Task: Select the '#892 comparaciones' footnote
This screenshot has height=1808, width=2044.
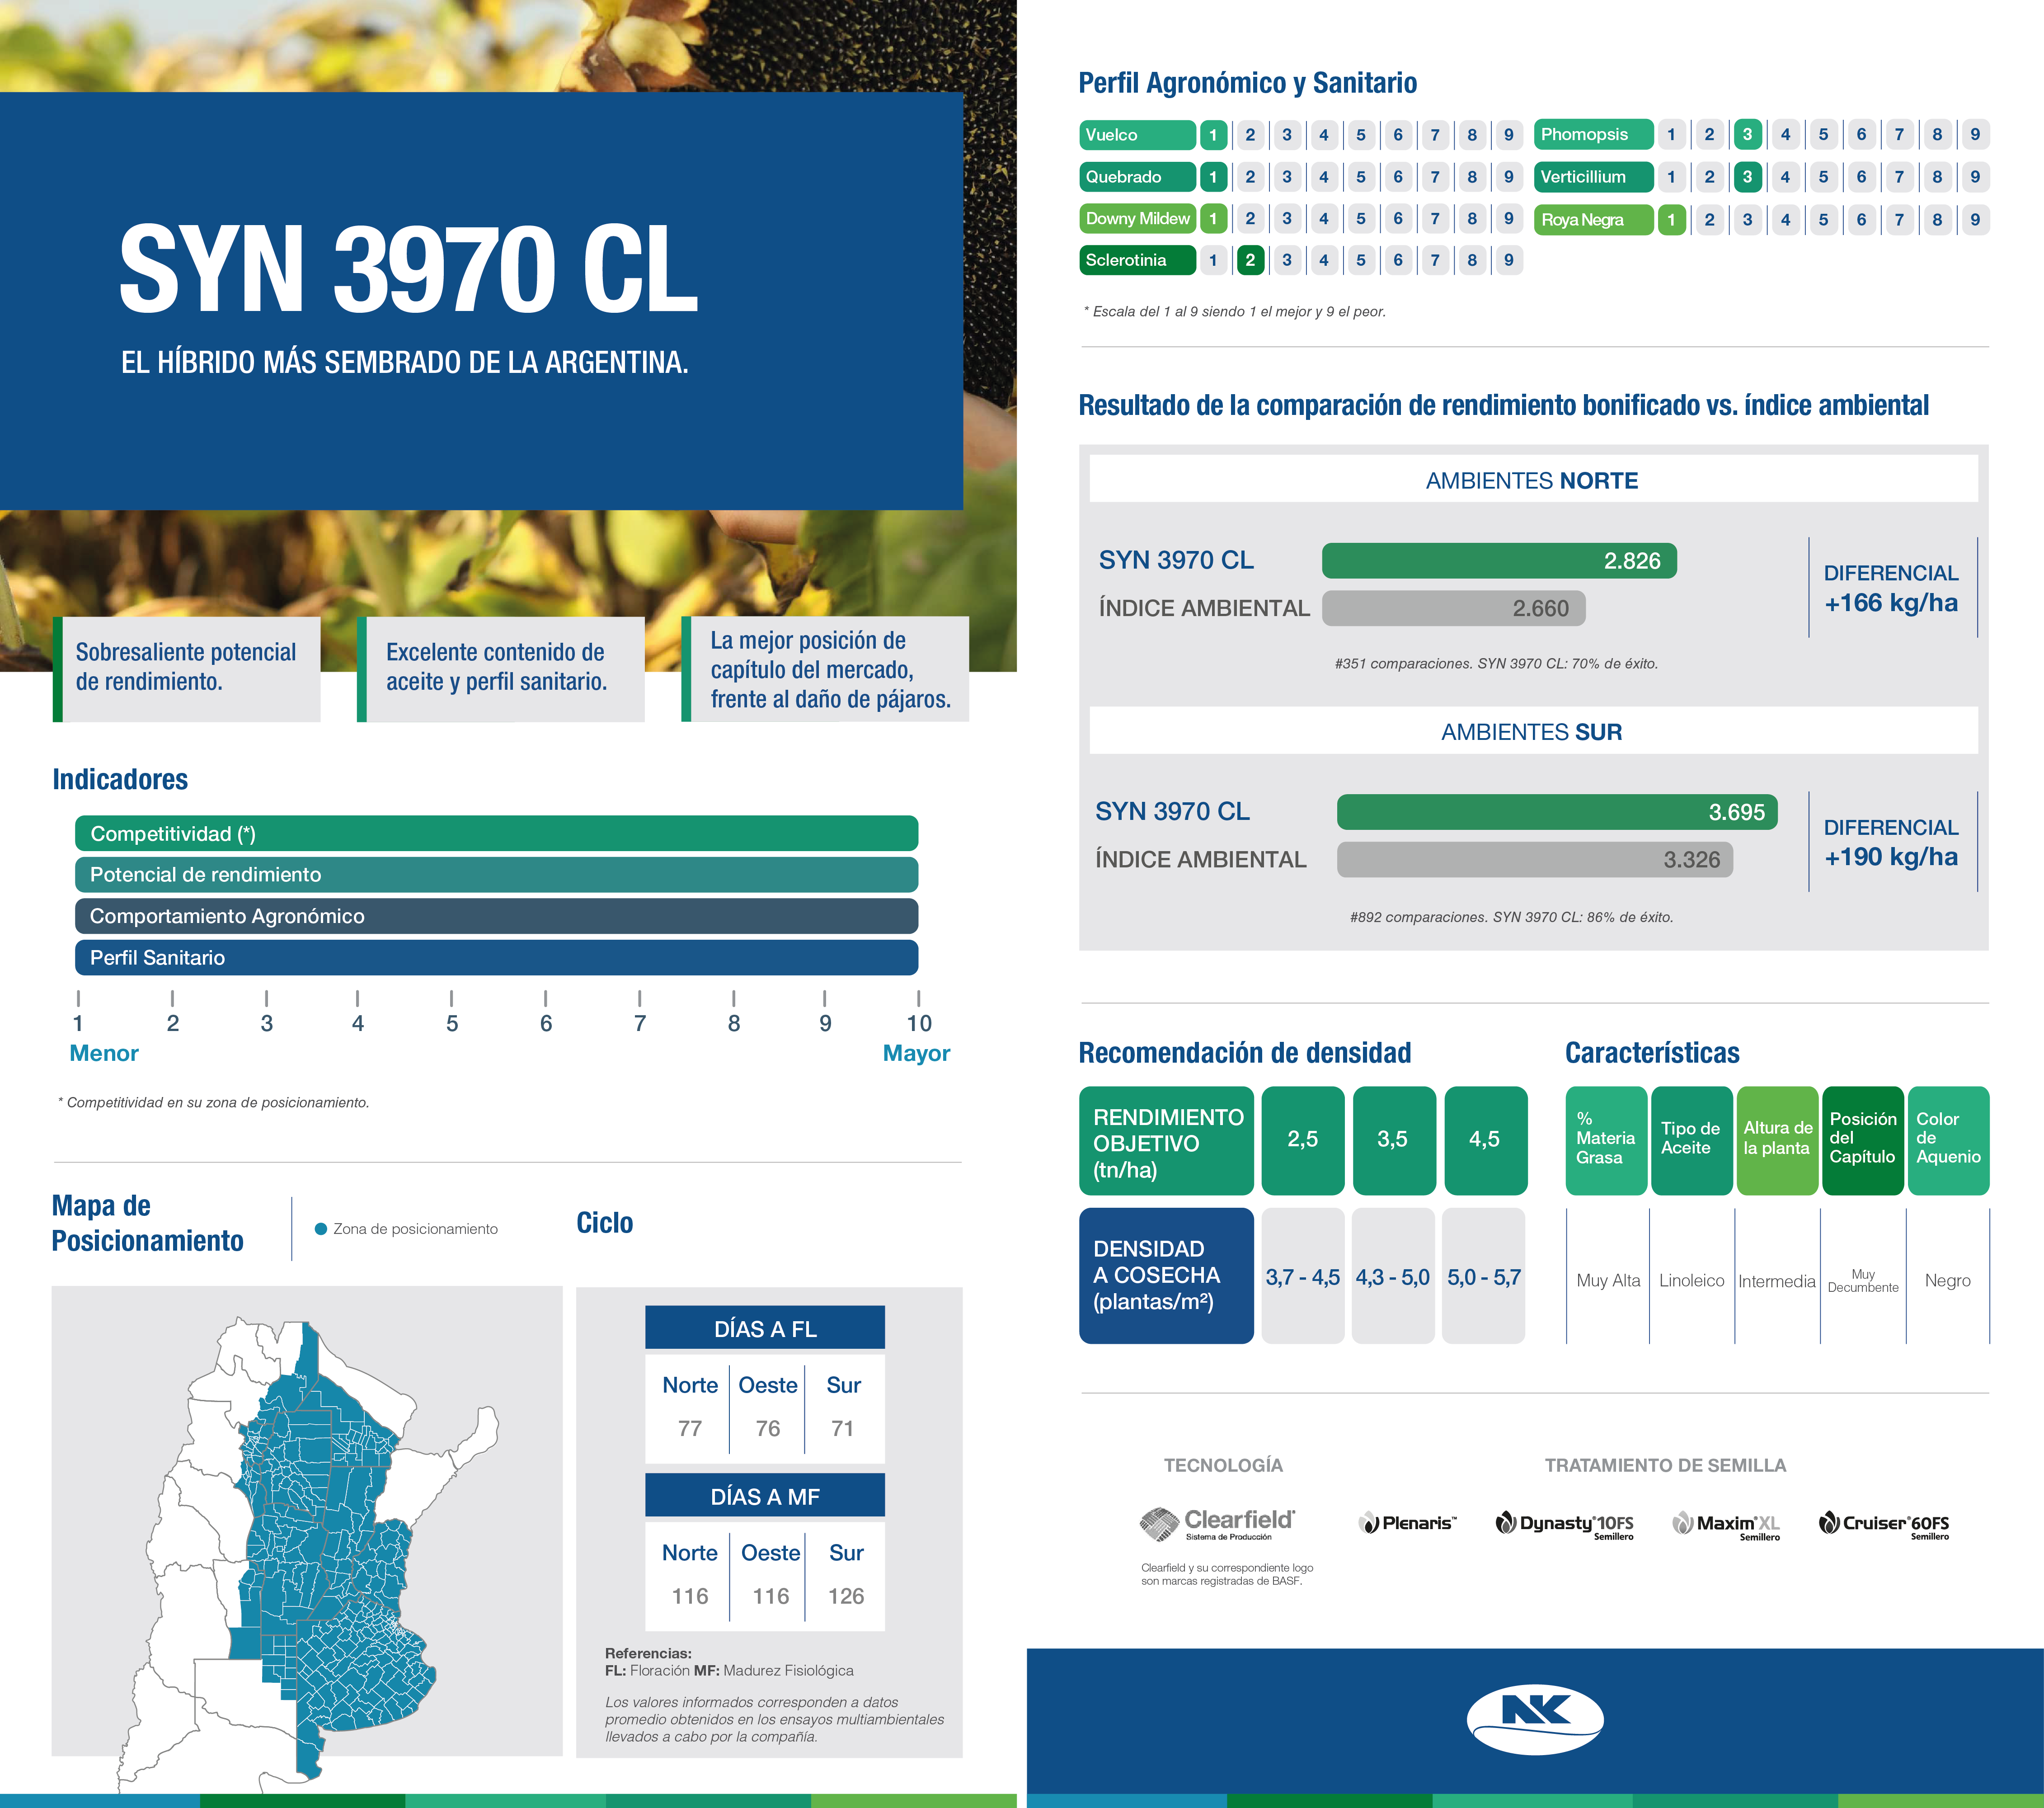Action: 1511,917
